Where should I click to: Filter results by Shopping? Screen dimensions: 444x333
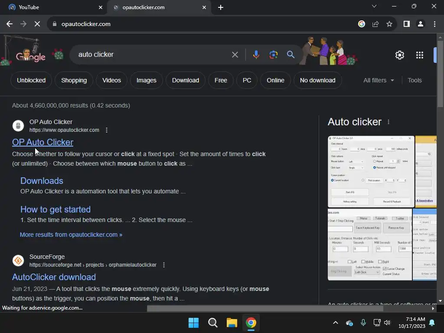pyautogui.click(x=74, y=80)
